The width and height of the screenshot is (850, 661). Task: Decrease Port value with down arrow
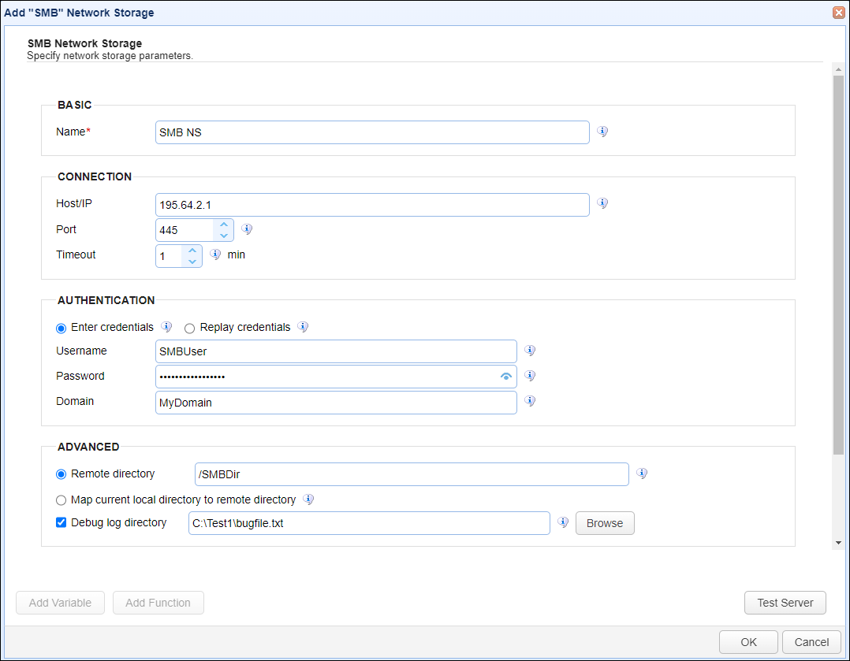pyautogui.click(x=224, y=236)
